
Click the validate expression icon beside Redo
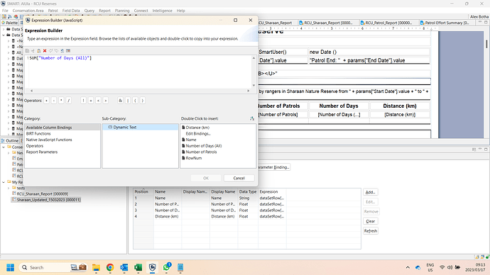tap(62, 51)
